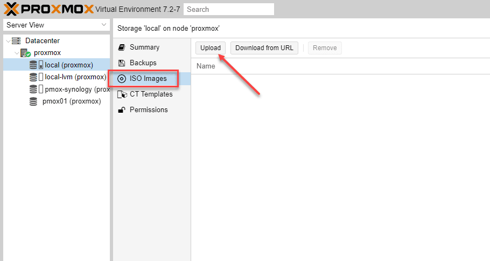Select the ISO Images tab
The image size is (490, 261).
point(151,79)
